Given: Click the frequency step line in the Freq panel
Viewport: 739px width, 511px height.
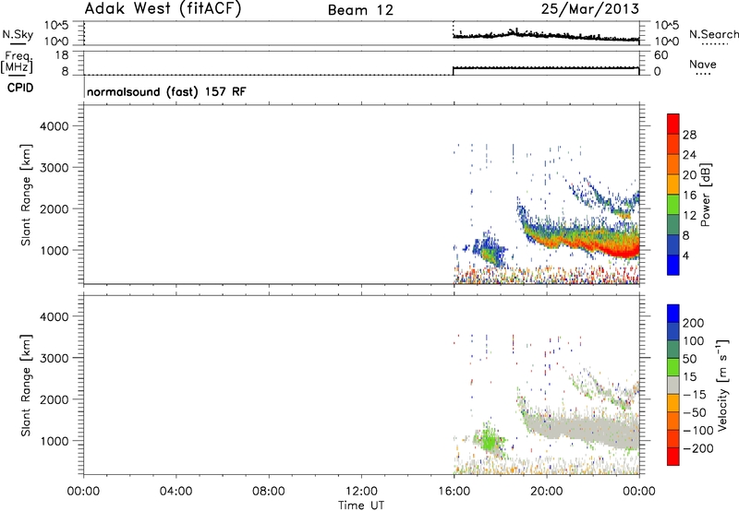Looking at the screenshot, I should [546, 68].
